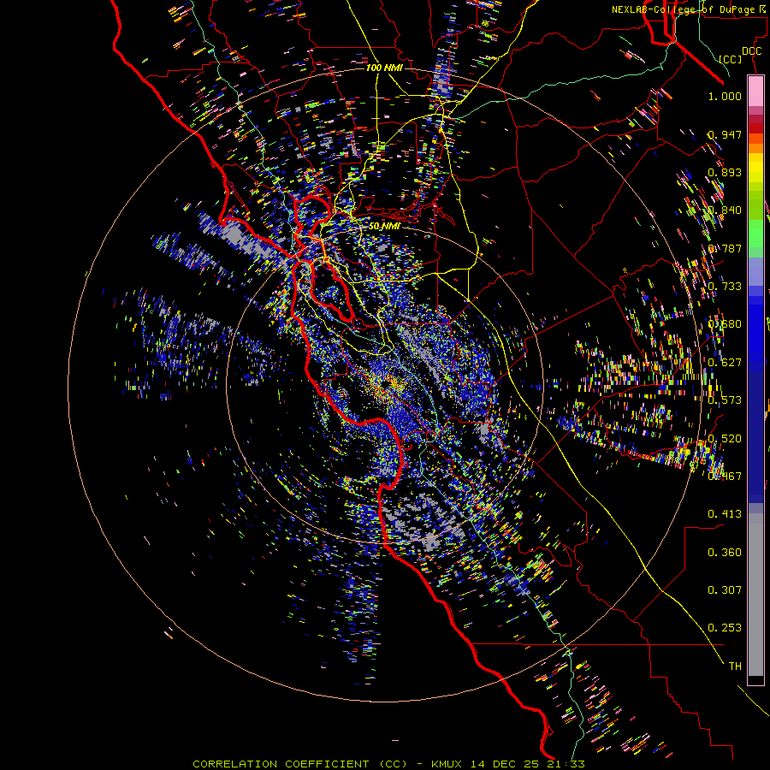Screen dimensions: 770x770
Task: Pick the pink band atop the color scale
Action: (x=755, y=91)
